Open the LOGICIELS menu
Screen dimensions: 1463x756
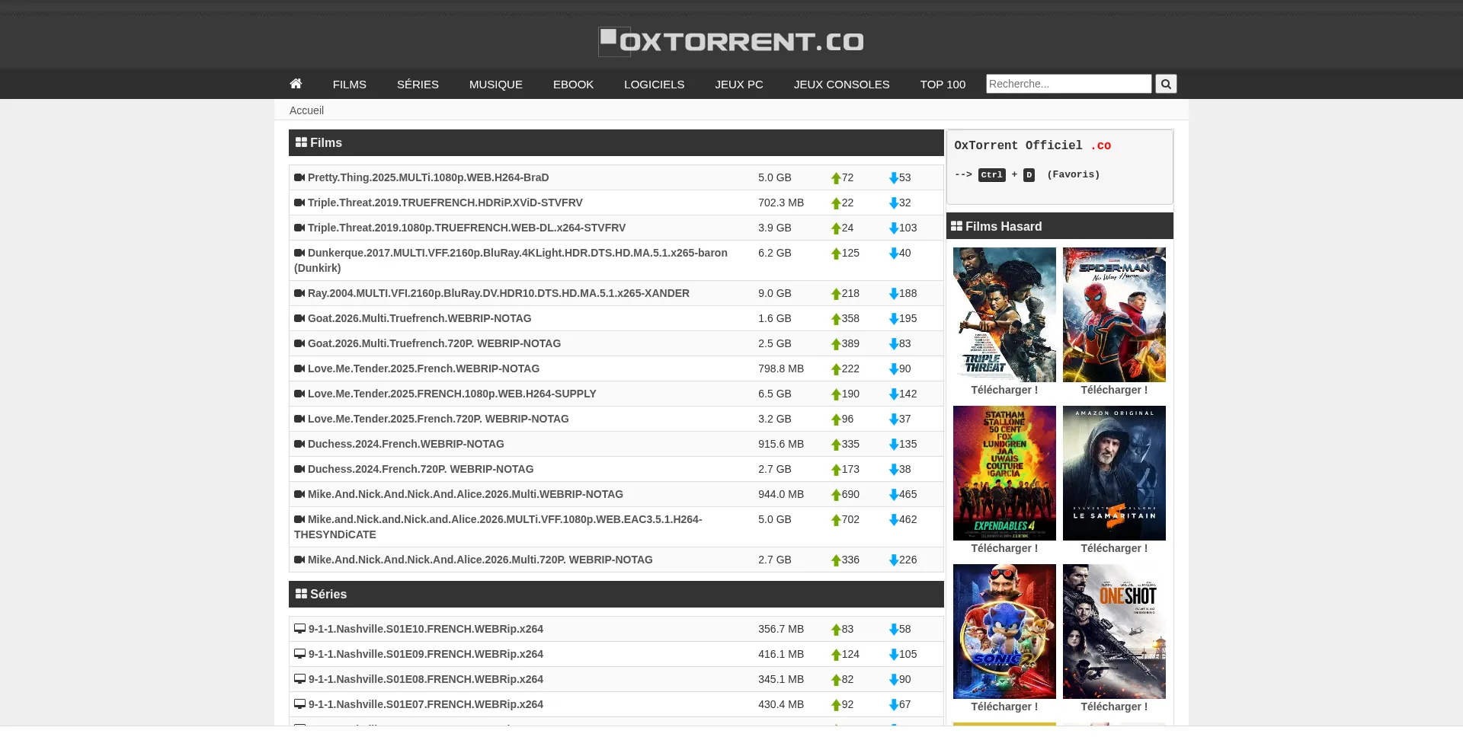[654, 84]
